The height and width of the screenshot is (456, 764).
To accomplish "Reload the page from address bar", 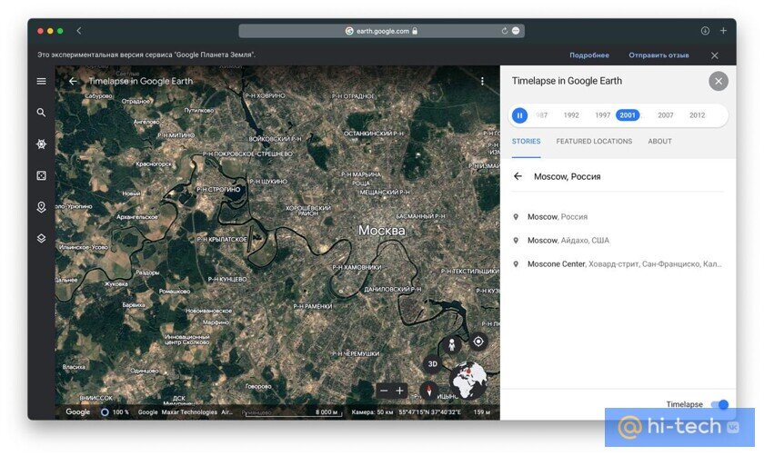I will pyautogui.click(x=504, y=31).
